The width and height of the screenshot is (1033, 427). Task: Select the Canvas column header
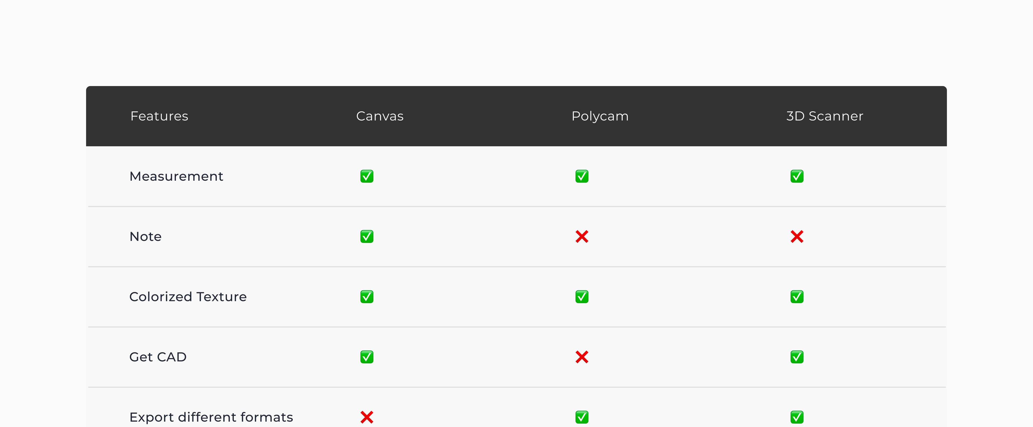click(380, 116)
